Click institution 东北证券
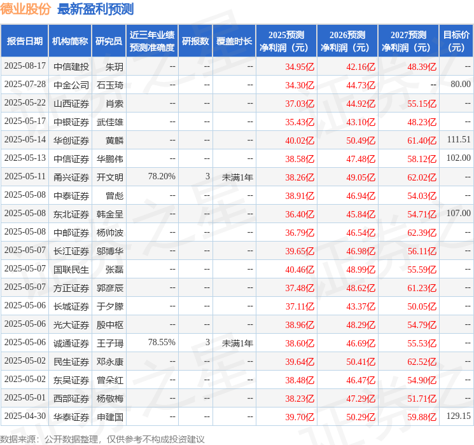The width and height of the screenshot is (474, 445). tap(71, 214)
